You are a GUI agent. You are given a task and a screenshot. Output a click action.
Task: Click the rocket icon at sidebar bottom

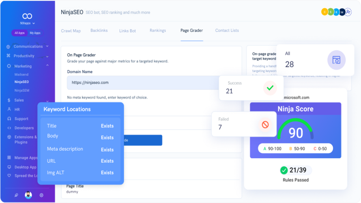click(x=16, y=195)
